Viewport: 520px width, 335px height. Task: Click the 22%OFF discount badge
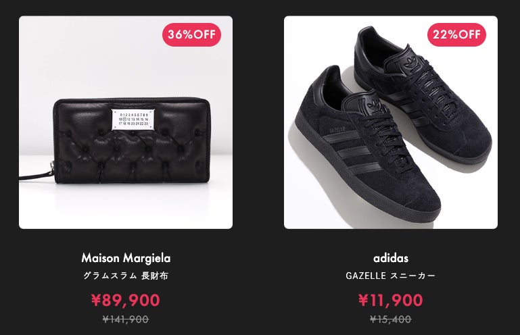(x=456, y=34)
